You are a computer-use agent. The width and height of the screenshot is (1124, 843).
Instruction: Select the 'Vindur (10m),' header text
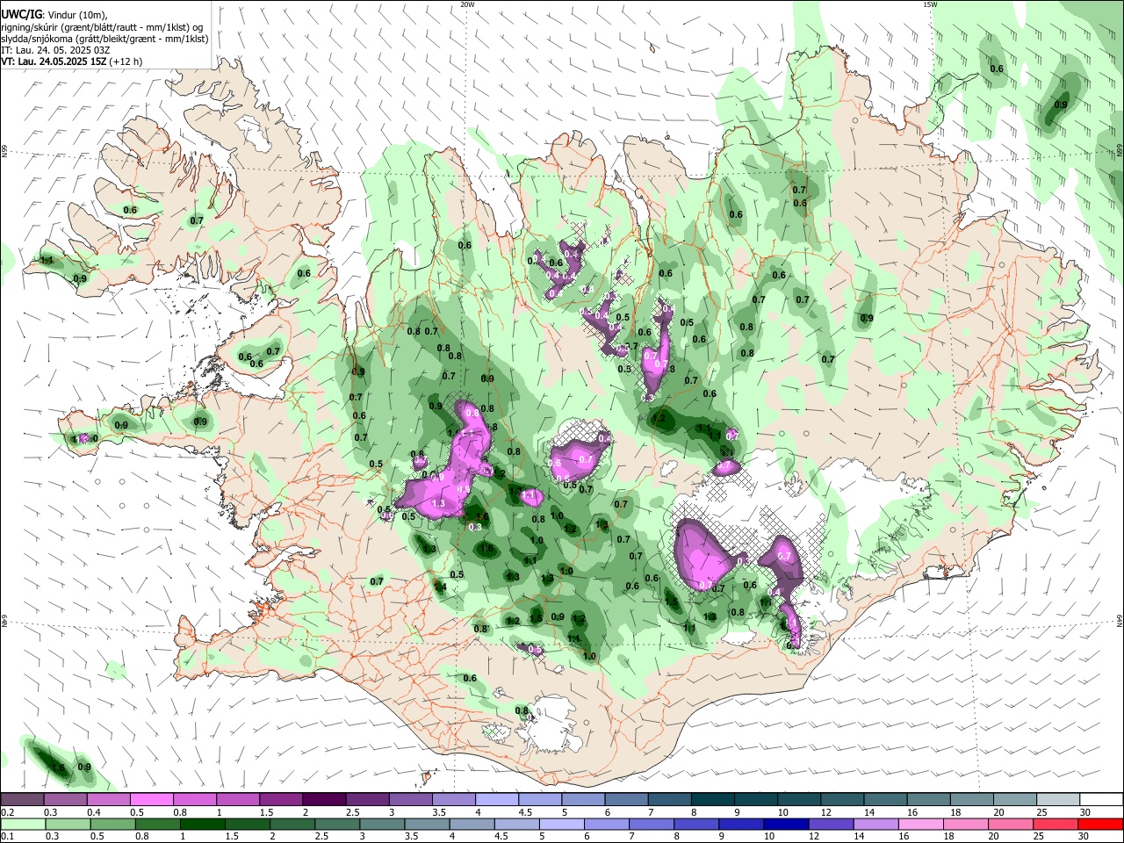[x=76, y=15]
